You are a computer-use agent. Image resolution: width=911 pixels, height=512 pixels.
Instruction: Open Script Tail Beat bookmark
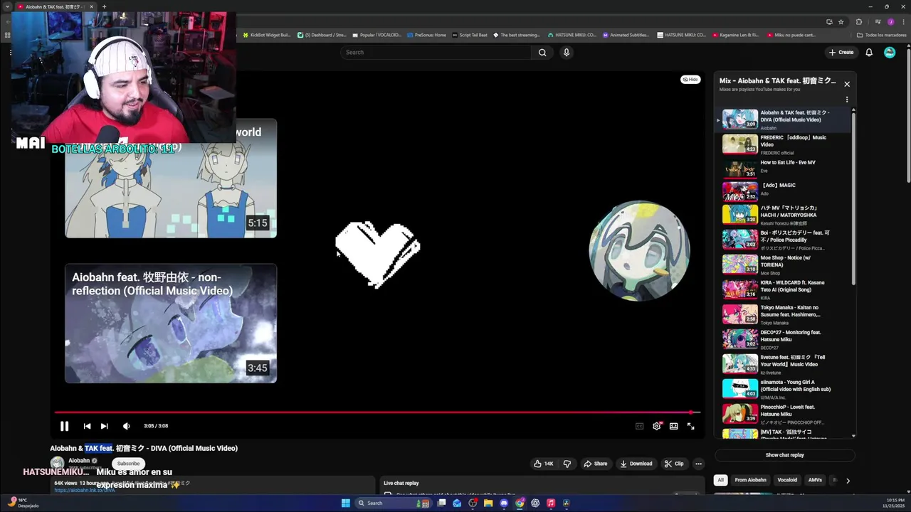(x=470, y=35)
